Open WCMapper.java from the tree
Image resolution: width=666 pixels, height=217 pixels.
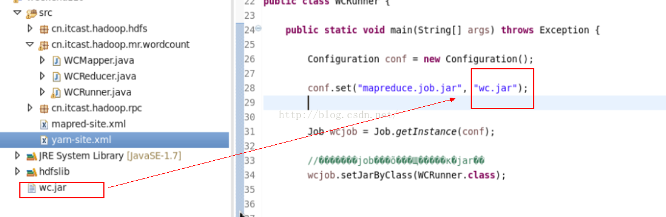pyautogui.click(x=99, y=60)
